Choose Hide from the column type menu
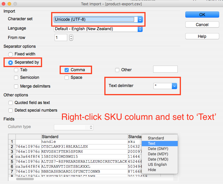The width and height of the screenshot is (223, 184). [152, 170]
